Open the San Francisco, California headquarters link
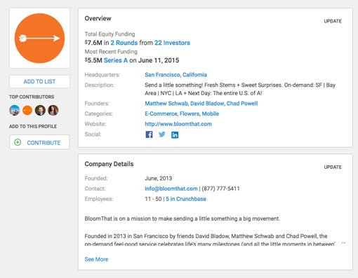 175,75
